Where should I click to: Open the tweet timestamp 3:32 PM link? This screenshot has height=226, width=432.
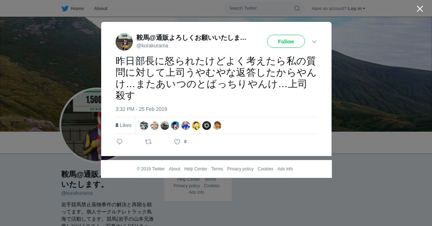(141, 109)
